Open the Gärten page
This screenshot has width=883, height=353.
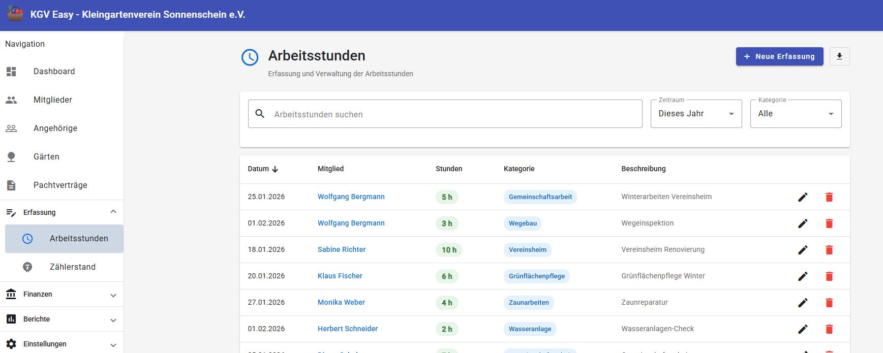[x=62, y=157]
